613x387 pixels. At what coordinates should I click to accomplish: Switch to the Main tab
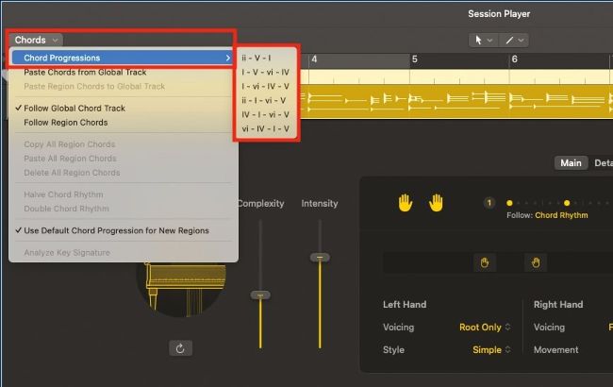click(x=571, y=163)
